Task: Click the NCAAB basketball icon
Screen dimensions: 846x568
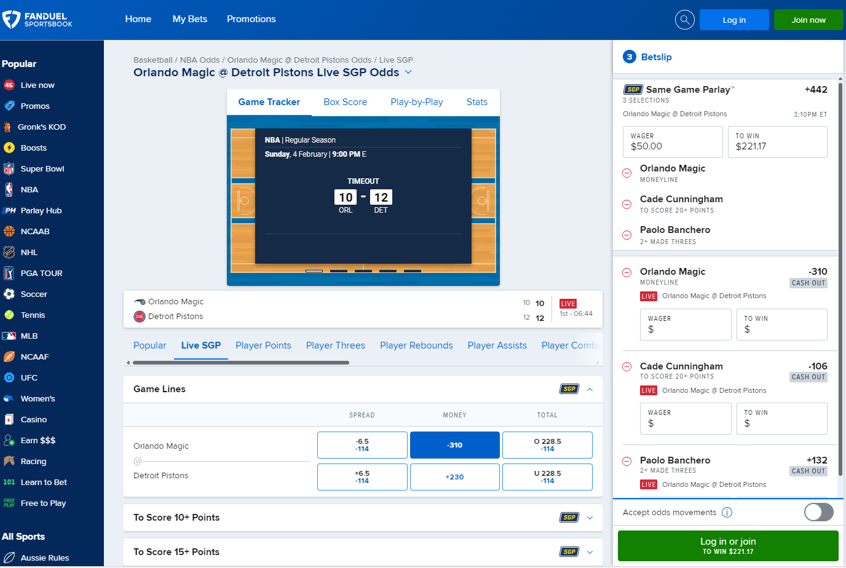Action: click(x=9, y=232)
